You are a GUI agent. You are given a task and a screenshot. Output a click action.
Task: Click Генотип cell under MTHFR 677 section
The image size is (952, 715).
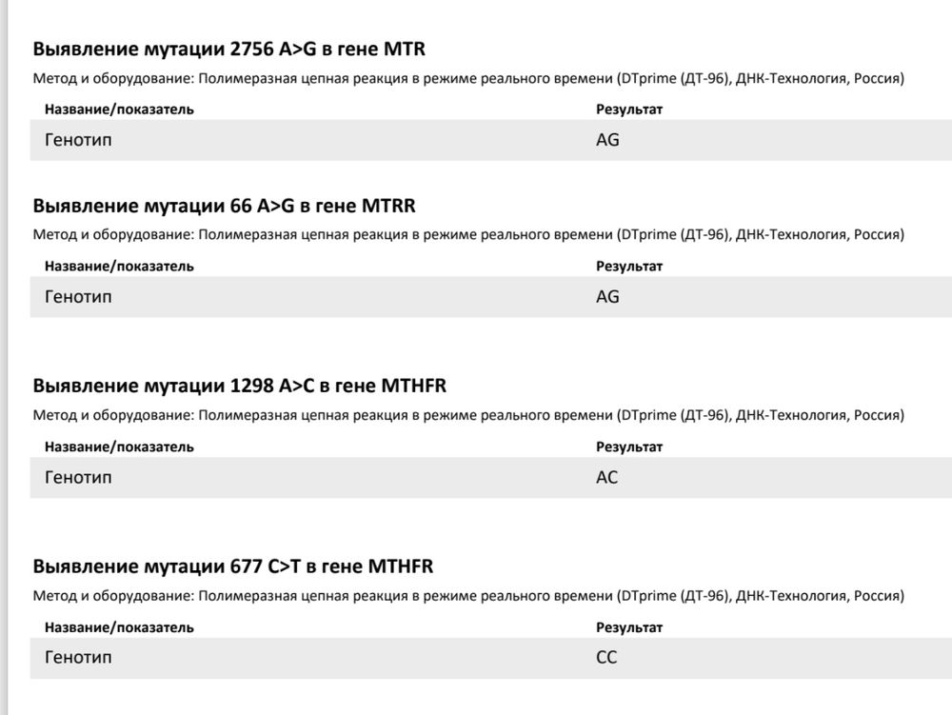point(78,658)
